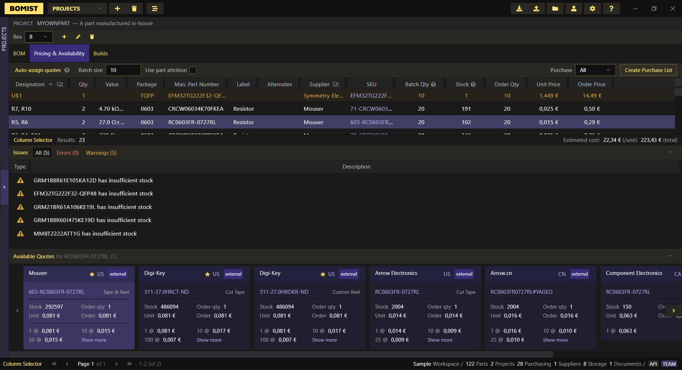Edit revision with the pencil icon
Screen dimensions: 682x370
(x=78, y=37)
